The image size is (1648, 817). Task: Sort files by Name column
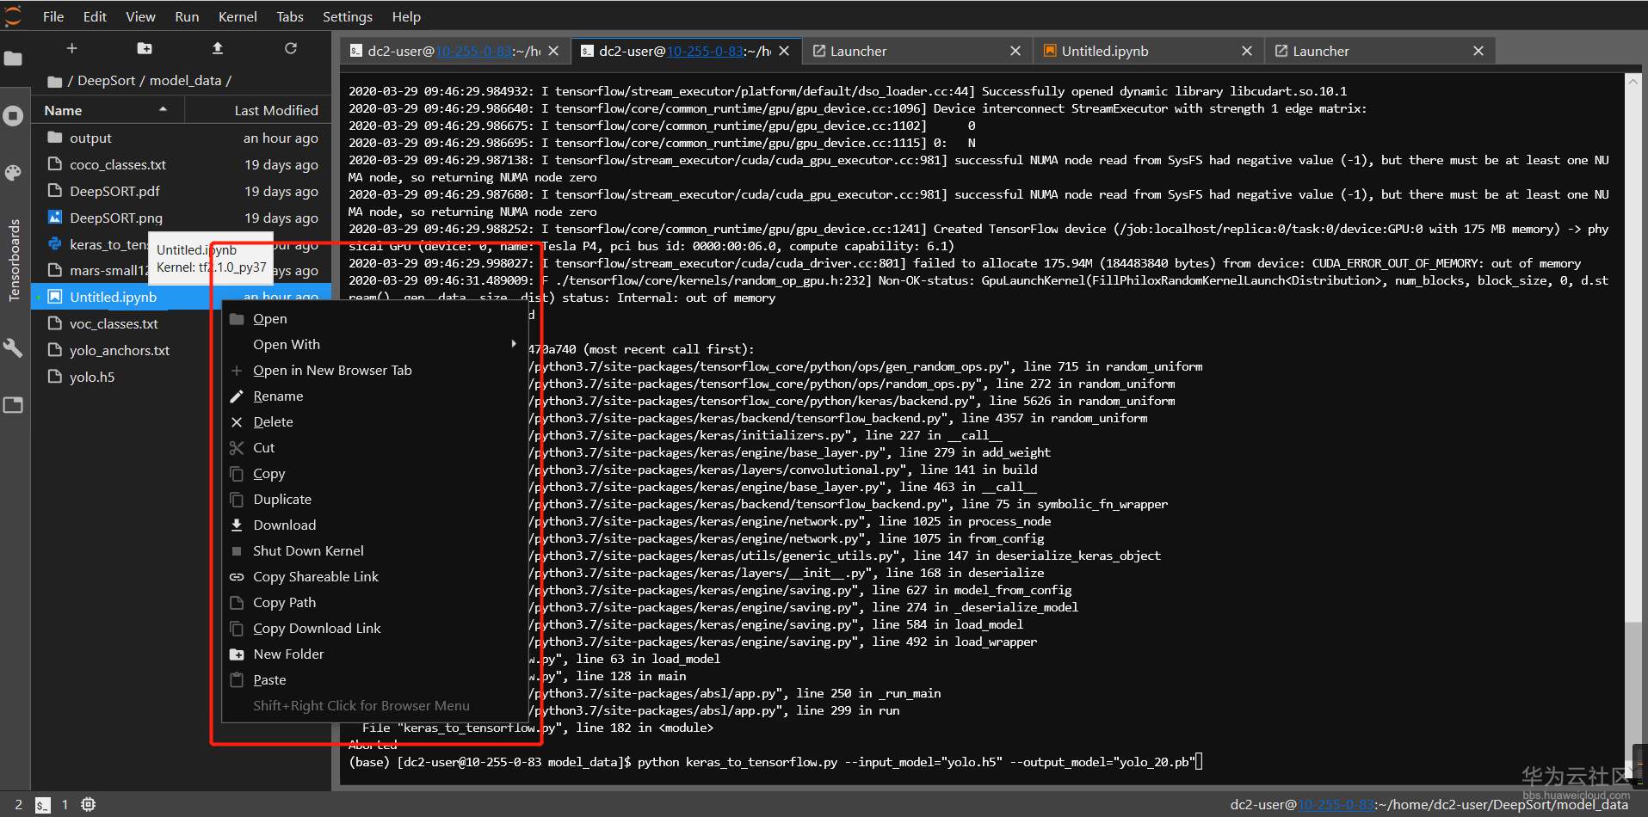(108, 110)
